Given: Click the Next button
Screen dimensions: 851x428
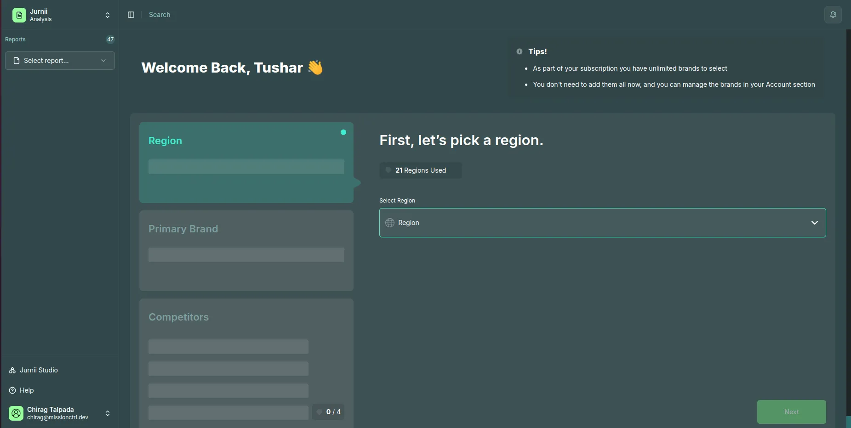Looking at the screenshot, I should 791,412.
